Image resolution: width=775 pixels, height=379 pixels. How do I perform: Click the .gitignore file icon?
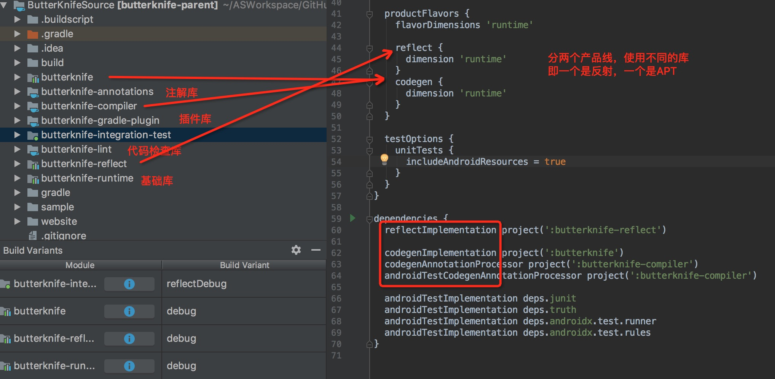click(33, 235)
